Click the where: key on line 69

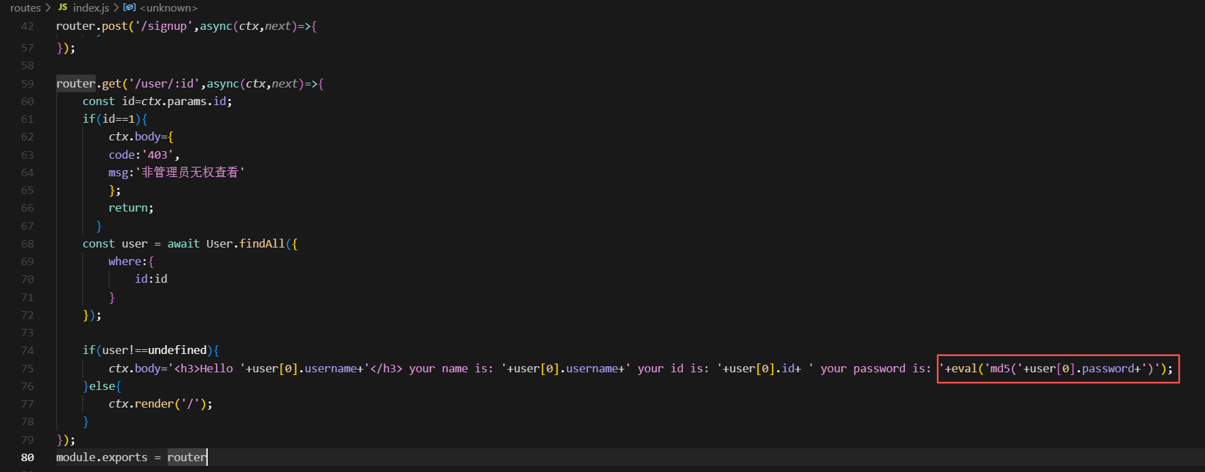tap(126, 261)
